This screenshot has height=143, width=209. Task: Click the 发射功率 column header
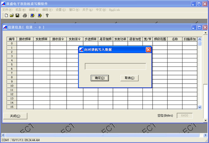point(120,39)
